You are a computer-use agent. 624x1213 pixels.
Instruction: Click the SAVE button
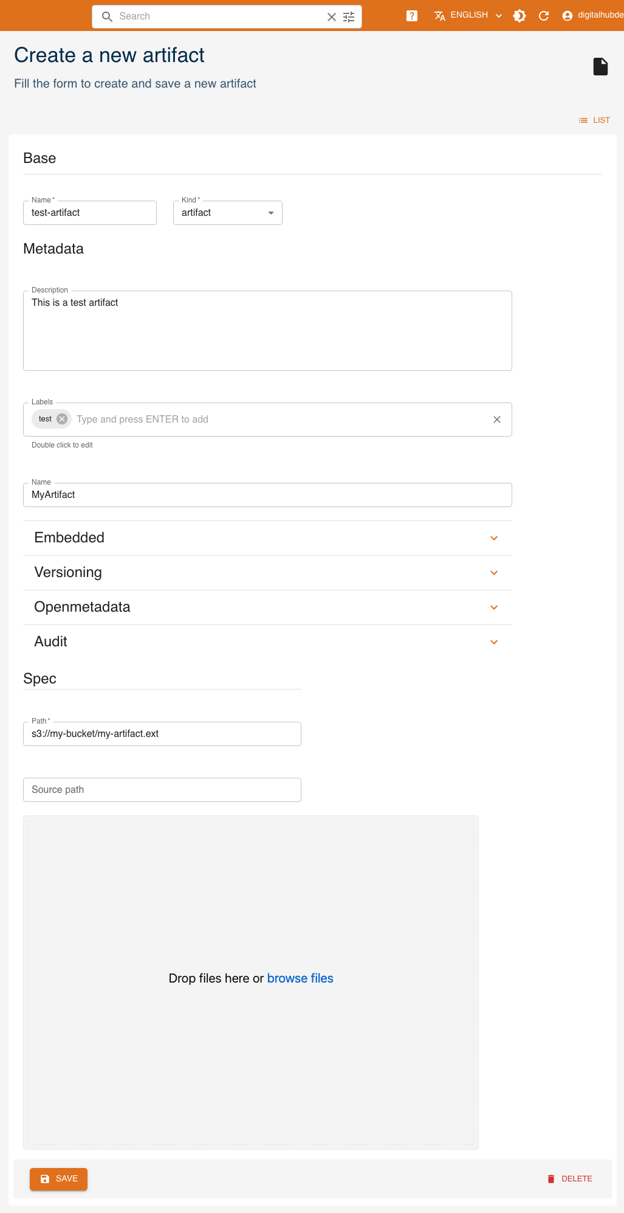click(59, 1179)
